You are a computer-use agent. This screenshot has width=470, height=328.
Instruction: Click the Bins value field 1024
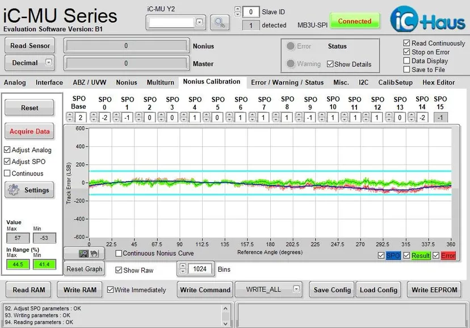point(200,268)
